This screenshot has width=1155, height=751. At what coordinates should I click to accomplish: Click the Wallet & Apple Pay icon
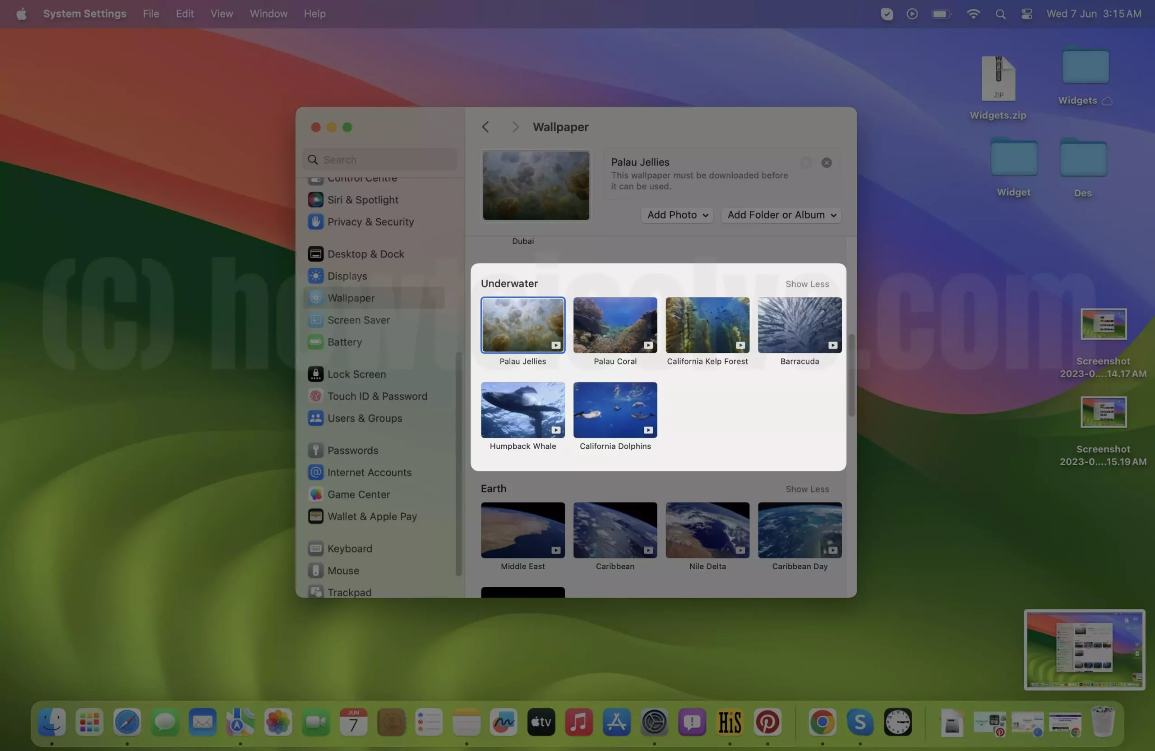tap(315, 516)
